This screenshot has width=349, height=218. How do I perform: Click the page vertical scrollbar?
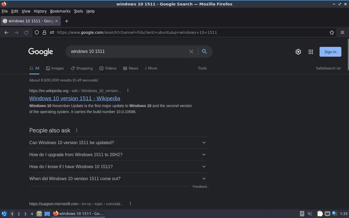348,55
